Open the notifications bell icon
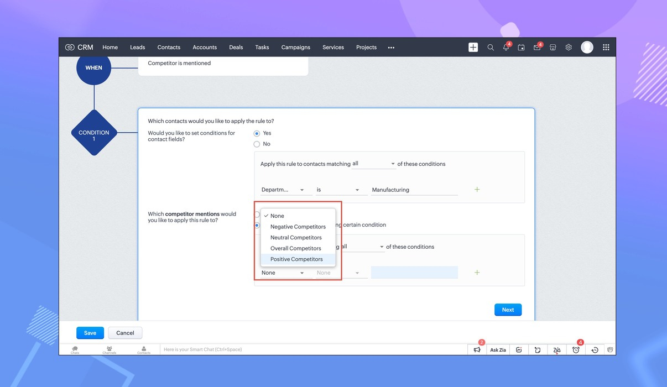Image resolution: width=667 pixels, height=387 pixels. pyautogui.click(x=506, y=48)
